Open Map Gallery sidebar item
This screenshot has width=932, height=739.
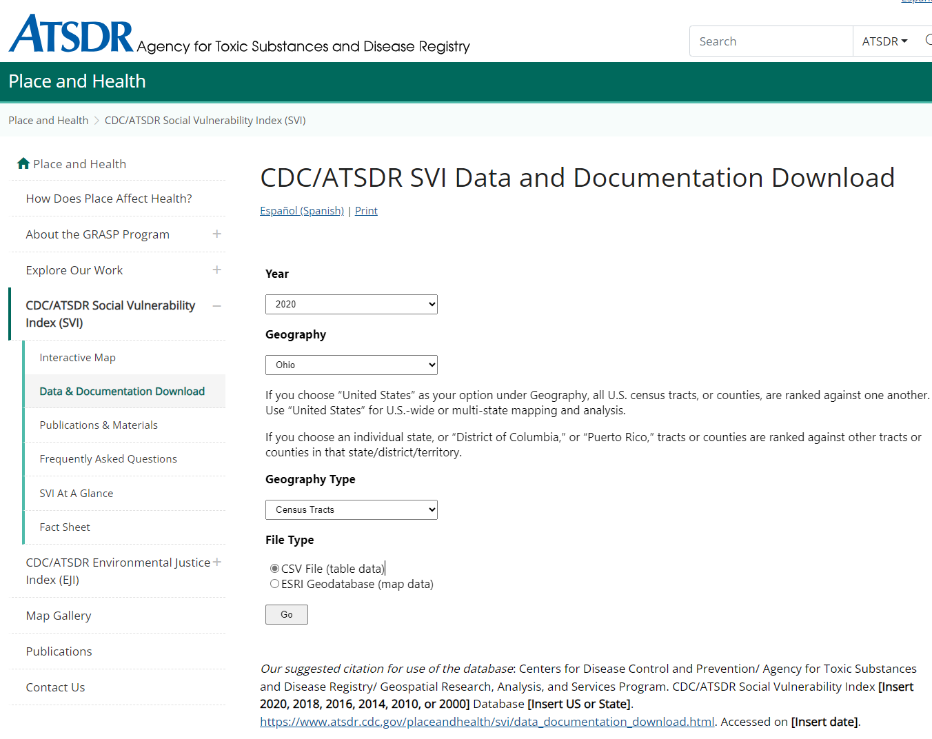click(x=59, y=616)
